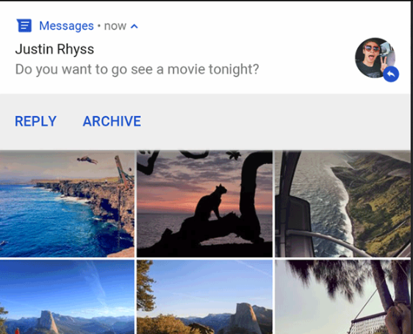
Task: Collapse the notification with the blue chevron
Action: coord(134,26)
